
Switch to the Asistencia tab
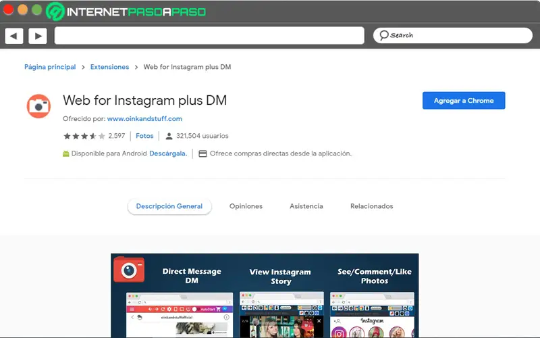[306, 206]
